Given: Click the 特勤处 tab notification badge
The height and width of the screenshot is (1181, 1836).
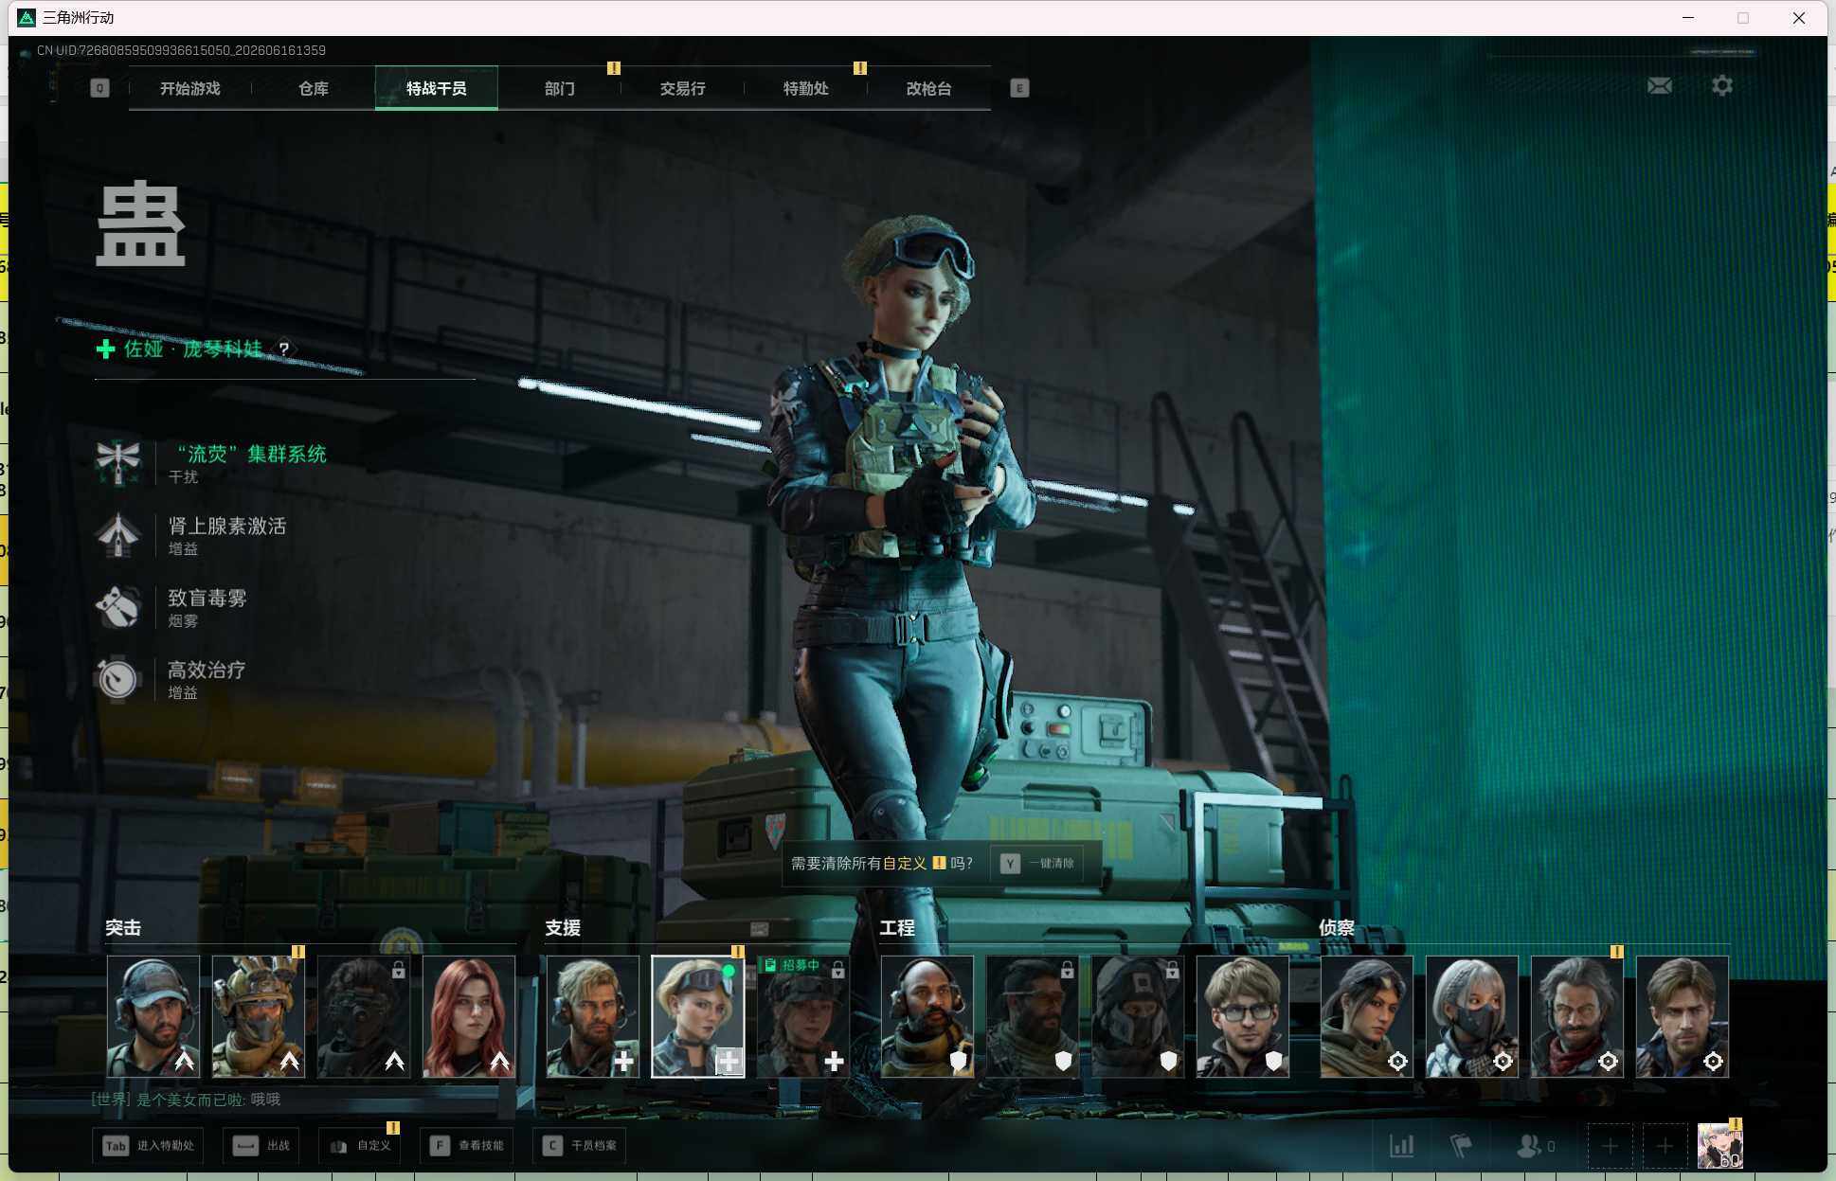Looking at the screenshot, I should [860, 68].
